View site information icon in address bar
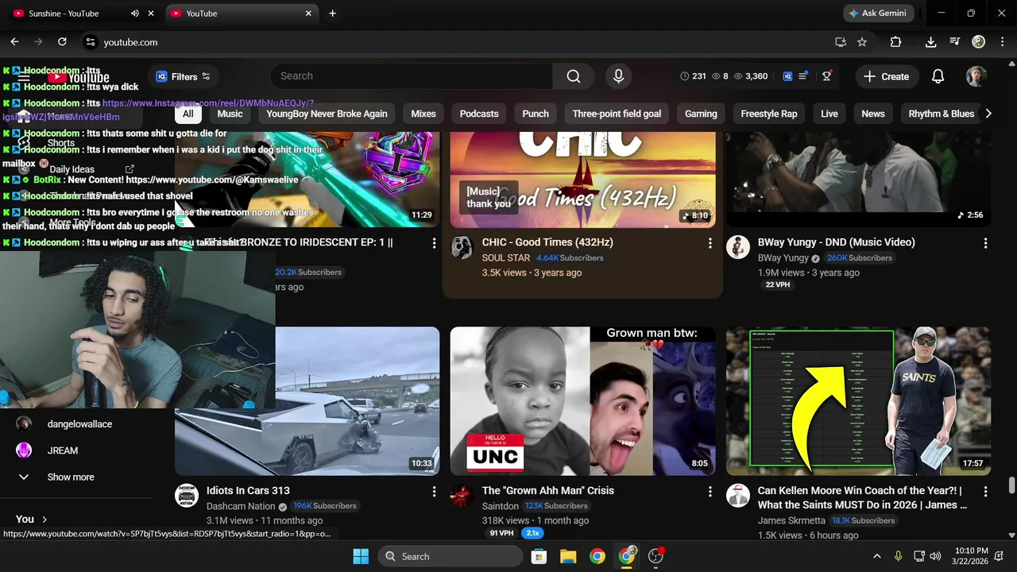1017x572 pixels. tap(90, 42)
